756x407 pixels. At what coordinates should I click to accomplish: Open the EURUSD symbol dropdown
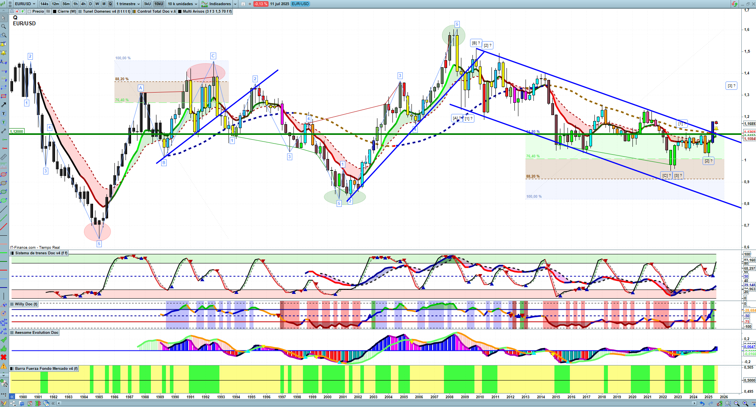click(25, 4)
